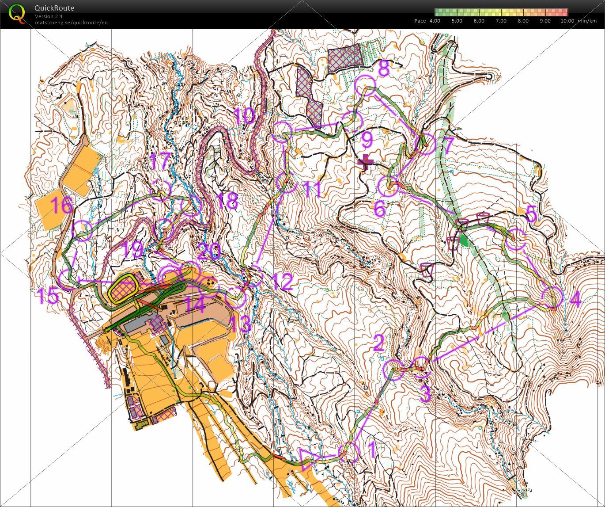The width and height of the screenshot is (605, 507).
Task: Click the yellow oval running track area
Action: 124,290
